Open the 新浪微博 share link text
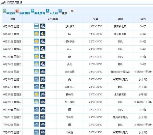Image resolution: width=153 pixels, height=135 pixels. click(24, 13)
